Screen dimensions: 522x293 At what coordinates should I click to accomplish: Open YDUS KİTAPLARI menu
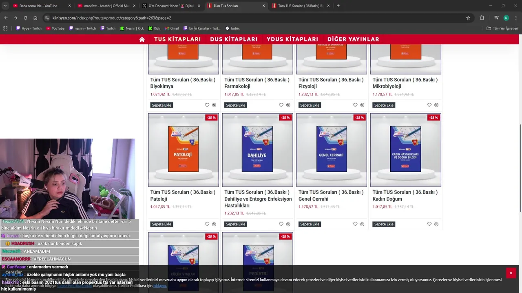(x=292, y=39)
